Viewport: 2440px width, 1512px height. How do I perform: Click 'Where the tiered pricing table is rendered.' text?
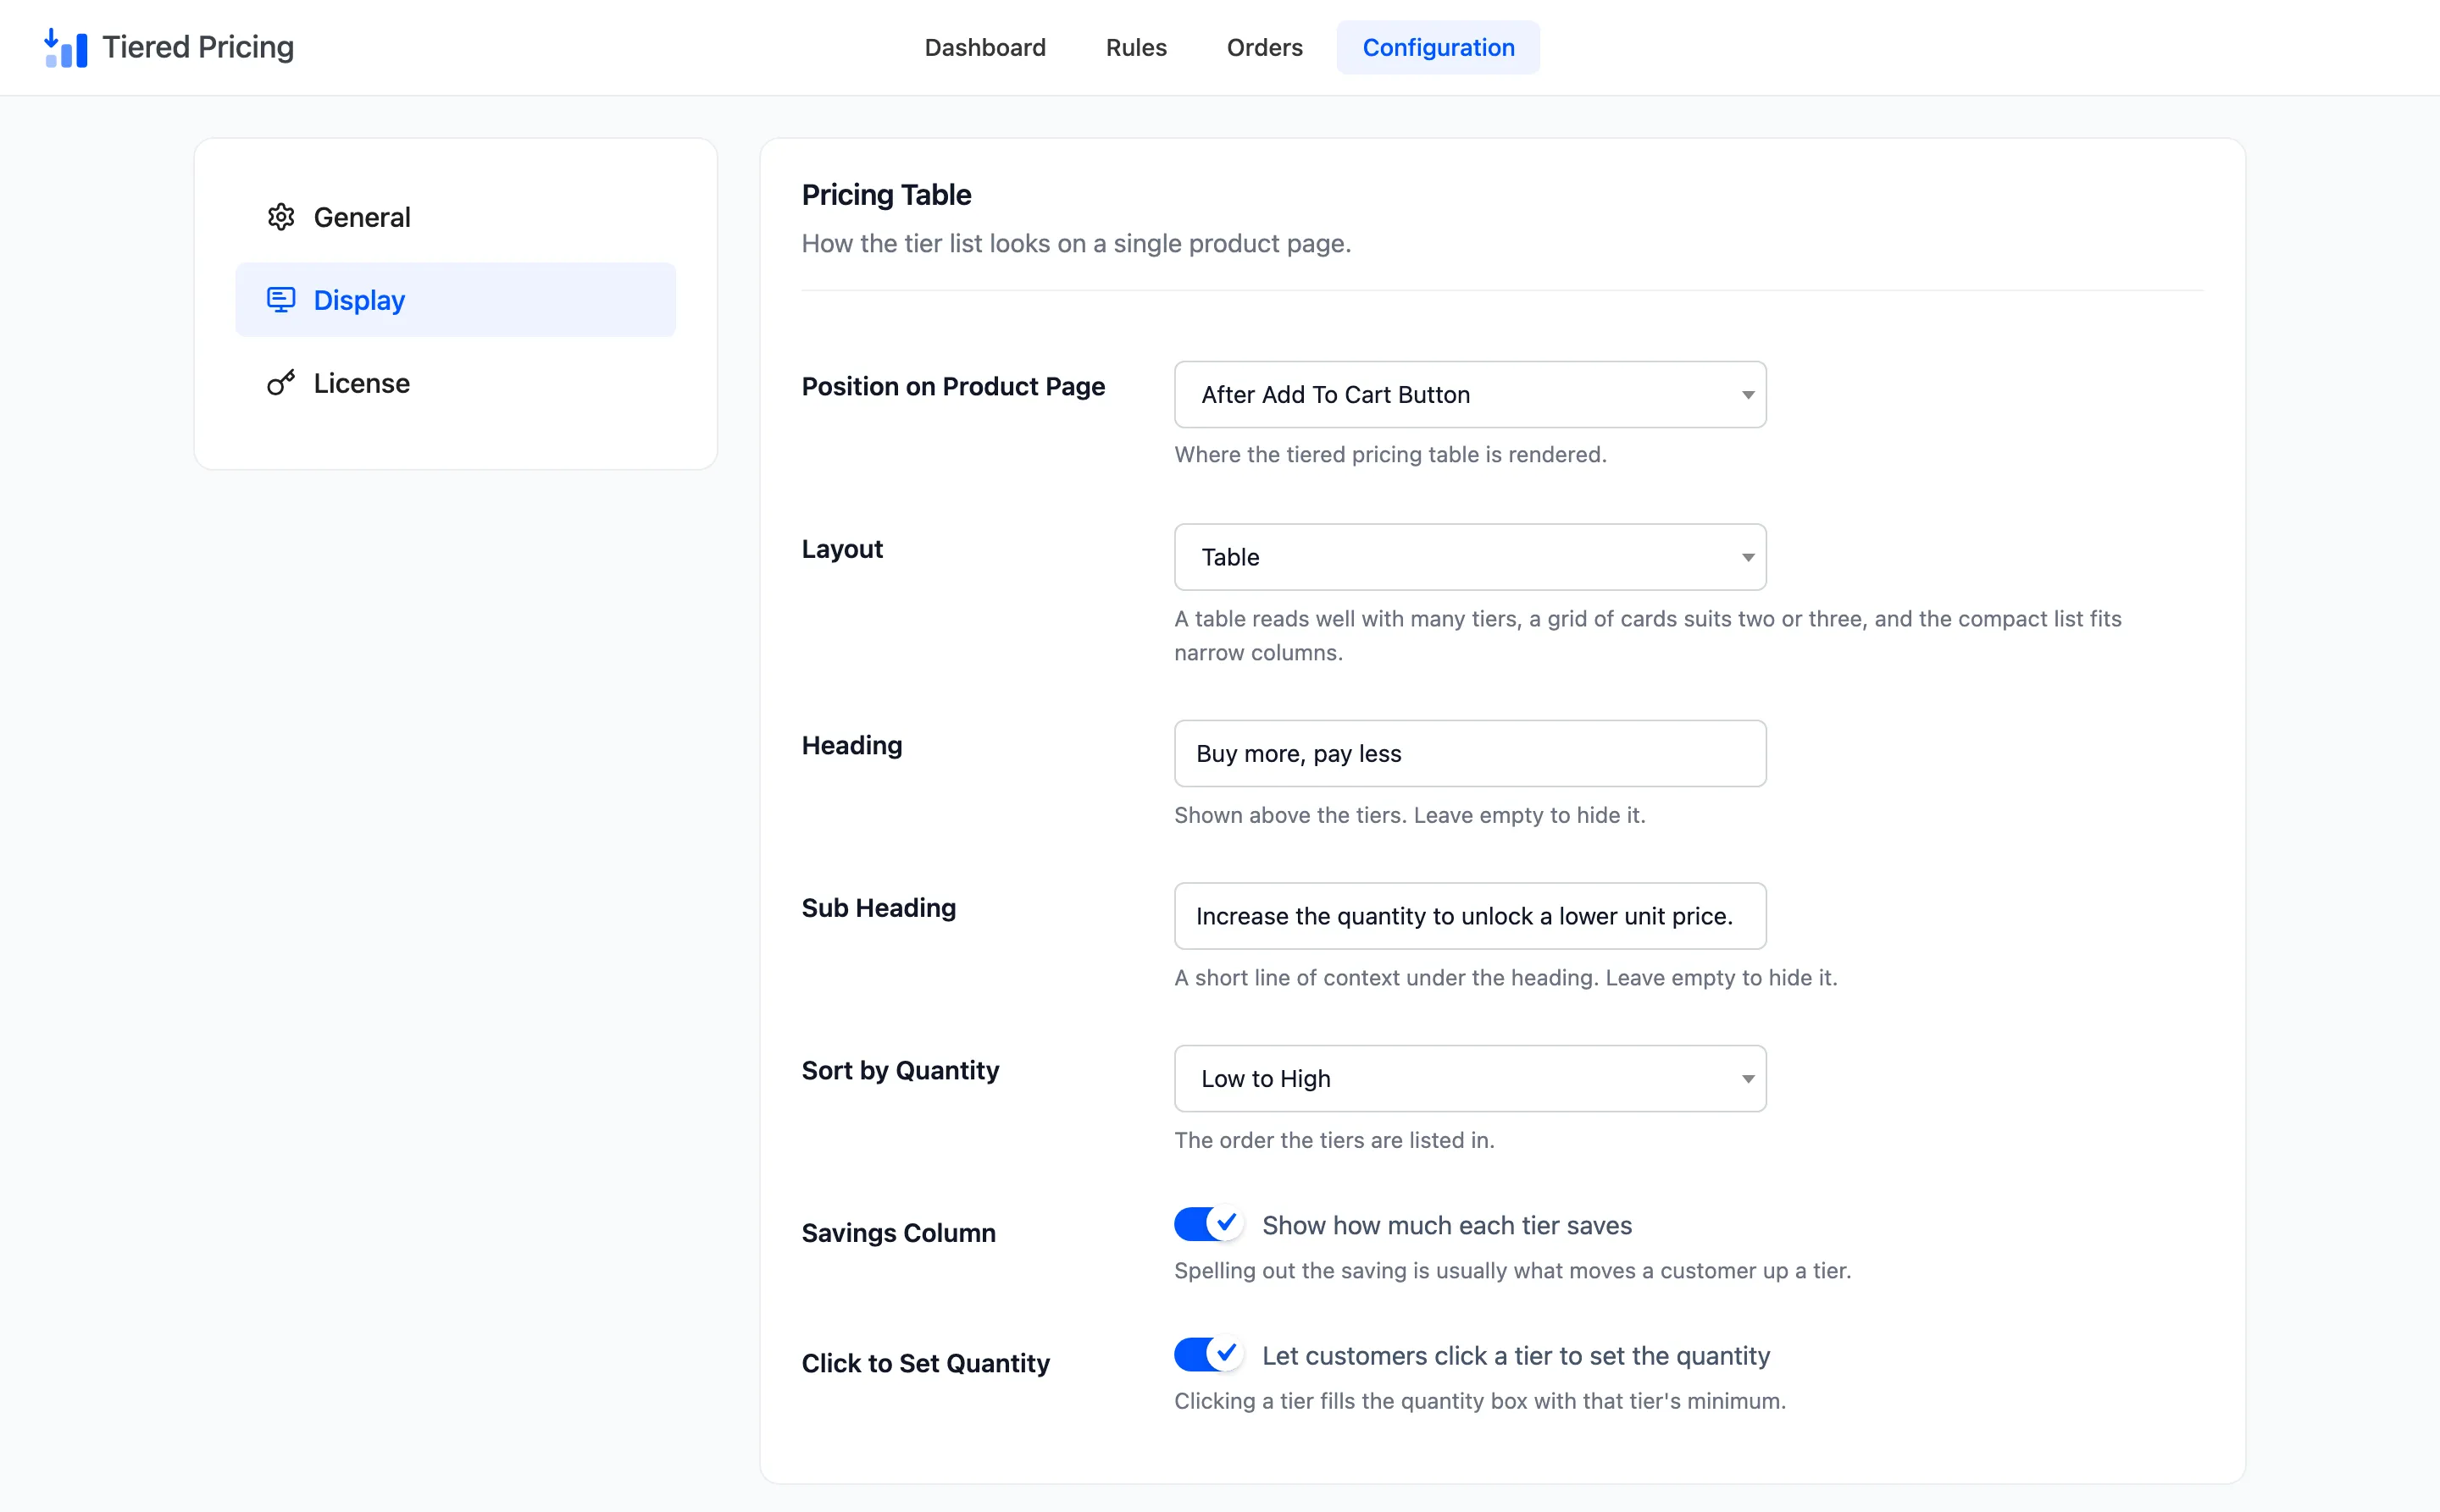1390,454
